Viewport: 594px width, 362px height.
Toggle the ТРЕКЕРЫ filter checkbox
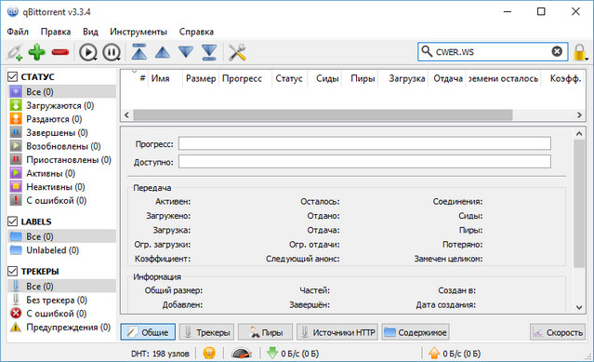[x=12, y=271]
